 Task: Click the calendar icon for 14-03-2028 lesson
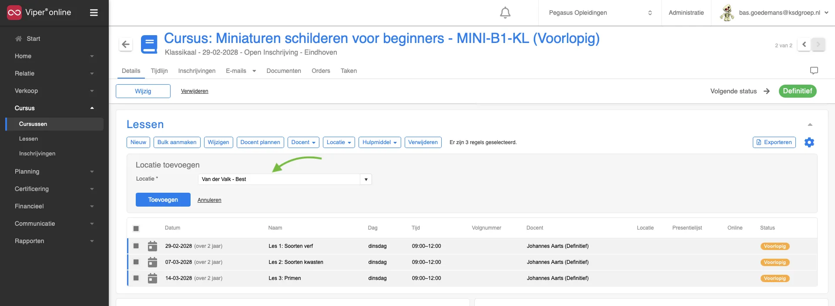(x=152, y=278)
